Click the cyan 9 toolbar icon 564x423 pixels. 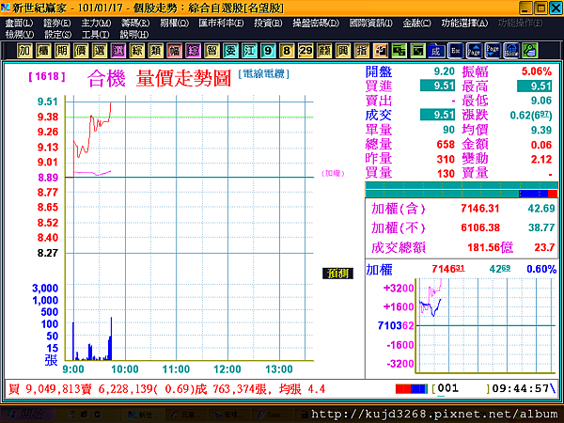[268, 51]
